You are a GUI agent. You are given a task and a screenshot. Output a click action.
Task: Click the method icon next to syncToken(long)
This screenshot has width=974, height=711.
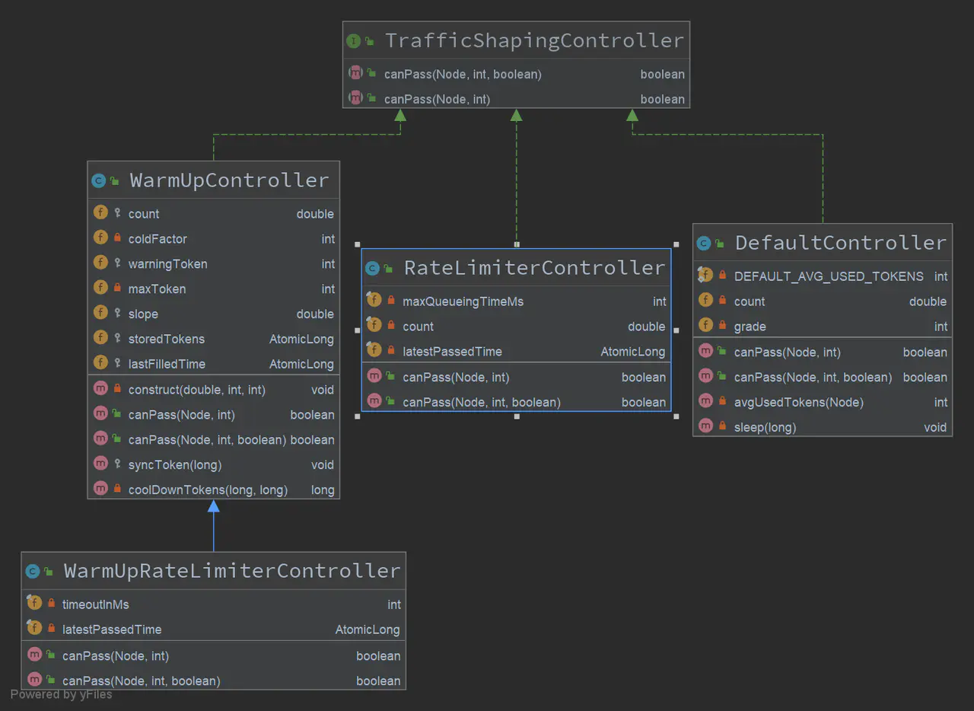tap(100, 464)
